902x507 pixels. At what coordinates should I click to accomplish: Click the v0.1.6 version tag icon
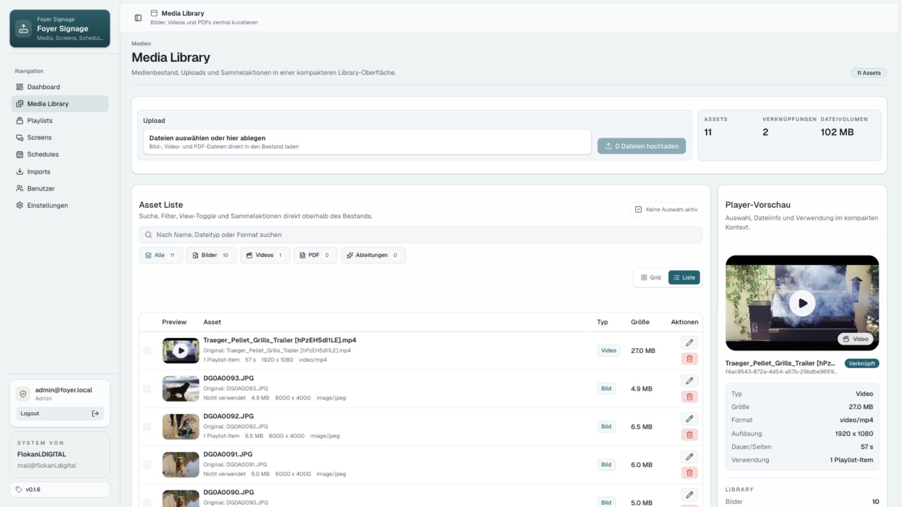pyautogui.click(x=19, y=490)
